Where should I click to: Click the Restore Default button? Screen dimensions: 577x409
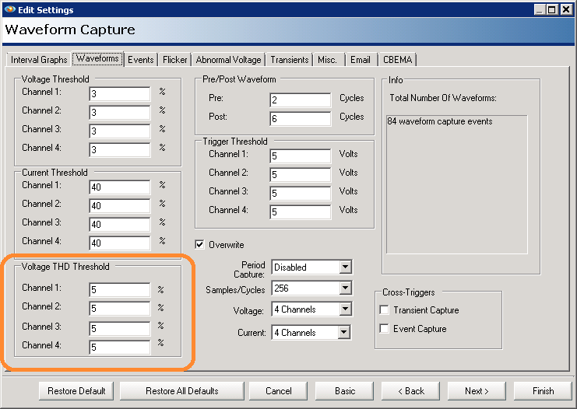click(76, 390)
